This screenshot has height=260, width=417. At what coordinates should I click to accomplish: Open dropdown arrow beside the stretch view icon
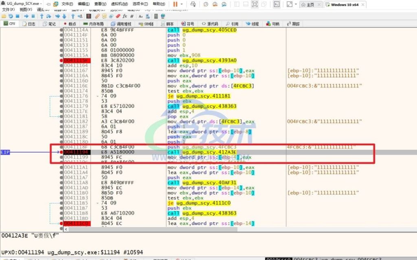[296, 4]
